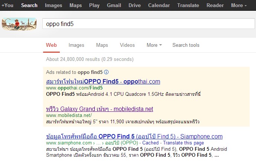Expand the More dropdown under the search box
Image resolution: width=256 pixels, height=166 pixels.
(154, 45)
